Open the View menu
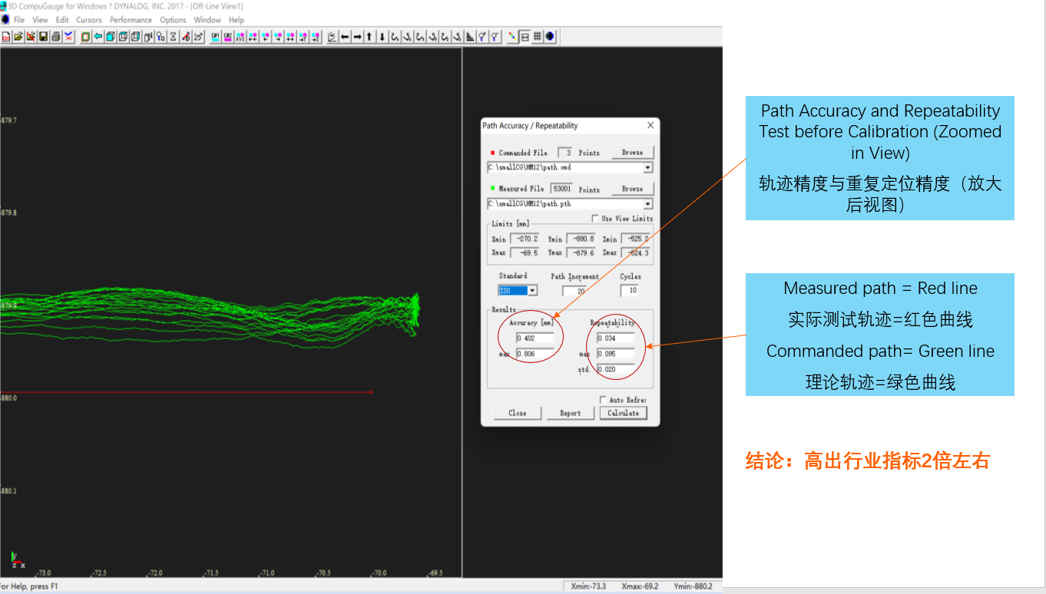1046x594 pixels. [x=40, y=20]
